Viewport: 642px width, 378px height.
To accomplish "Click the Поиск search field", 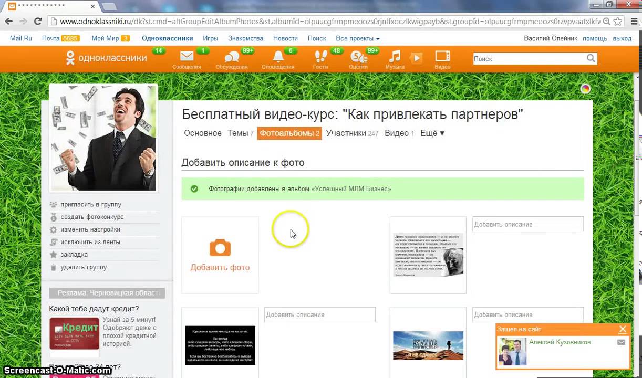I will [x=530, y=59].
